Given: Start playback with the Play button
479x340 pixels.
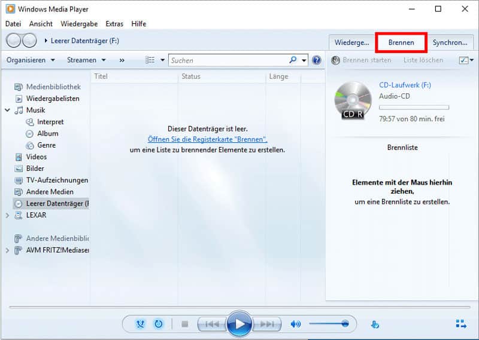Looking at the screenshot, I should click(x=239, y=324).
